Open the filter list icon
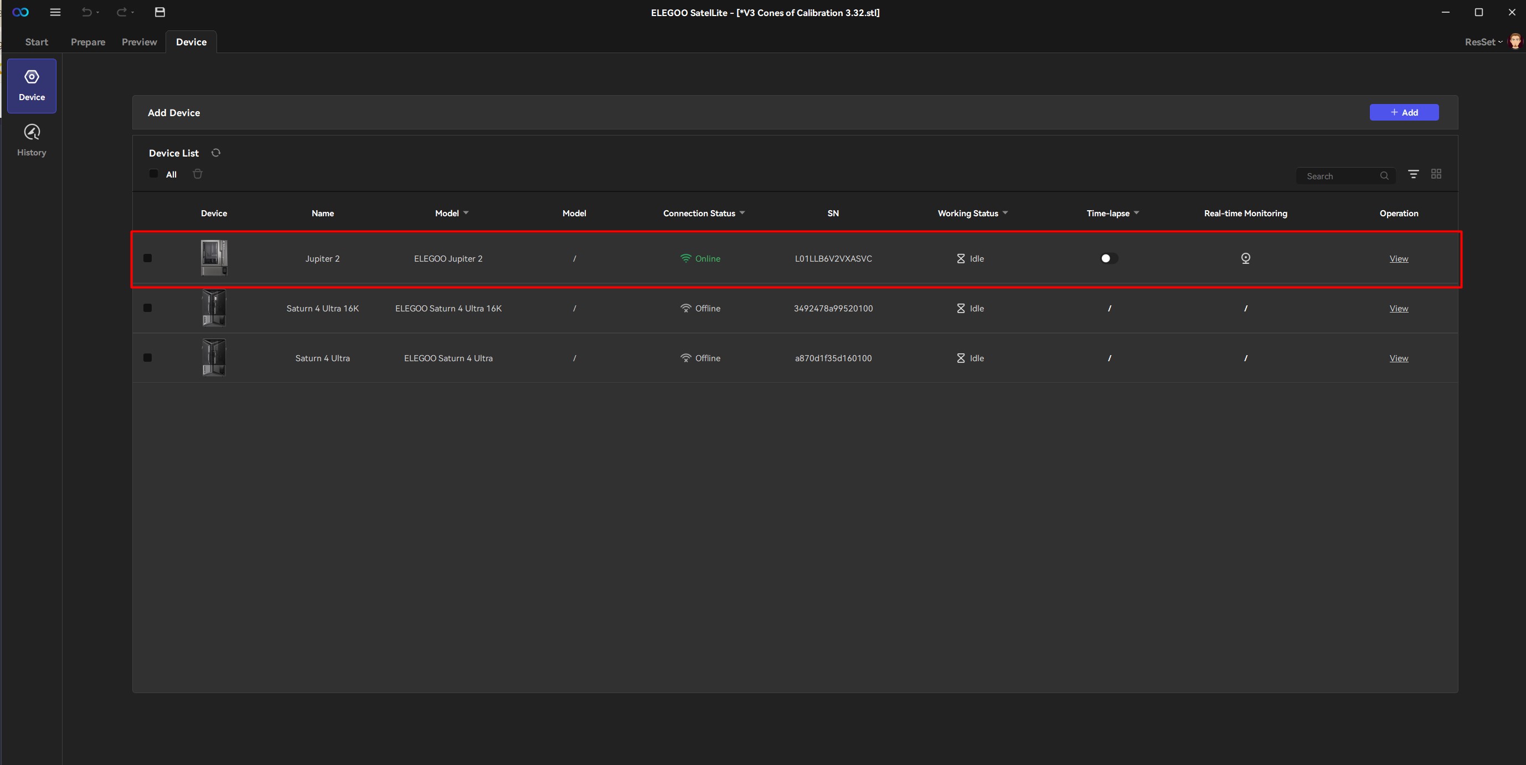The width and height of the screenshot is (1526, 765). pyautogui.click(x=1414, y=174)
